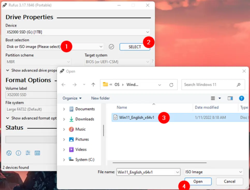This screenshot has width=250, height=190.
Task: Click the Videos icon in sidebar
Action: tap(71, 149)
